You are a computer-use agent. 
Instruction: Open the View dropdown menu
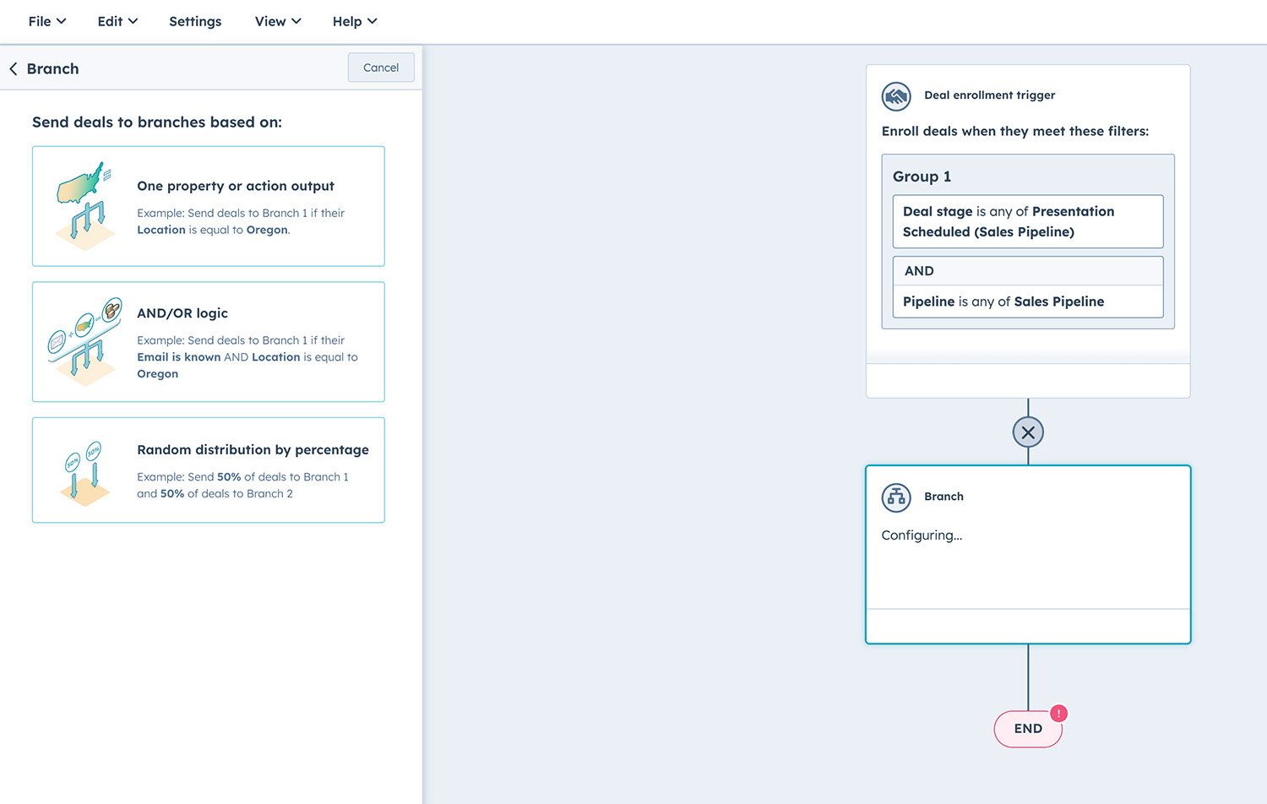coord(278,21)
